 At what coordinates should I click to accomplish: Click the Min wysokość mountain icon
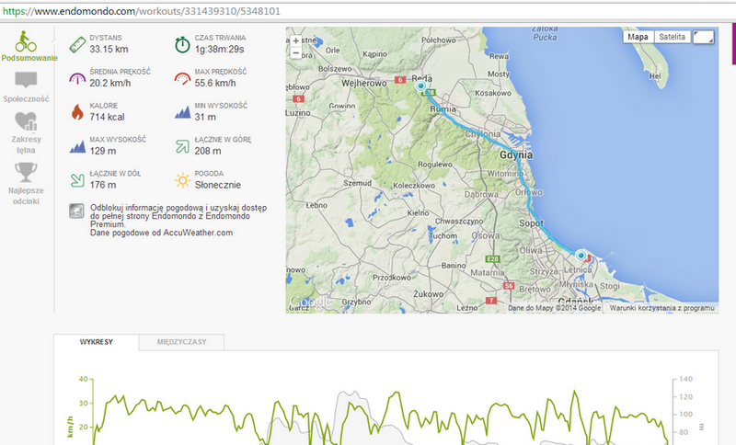point(182,112)
